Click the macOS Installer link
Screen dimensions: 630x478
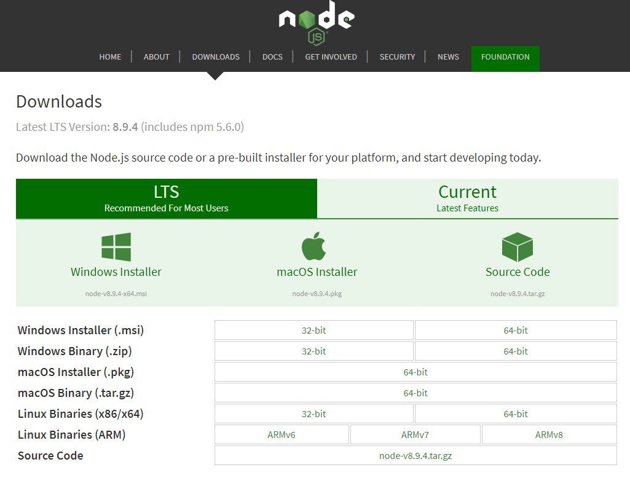317,272
